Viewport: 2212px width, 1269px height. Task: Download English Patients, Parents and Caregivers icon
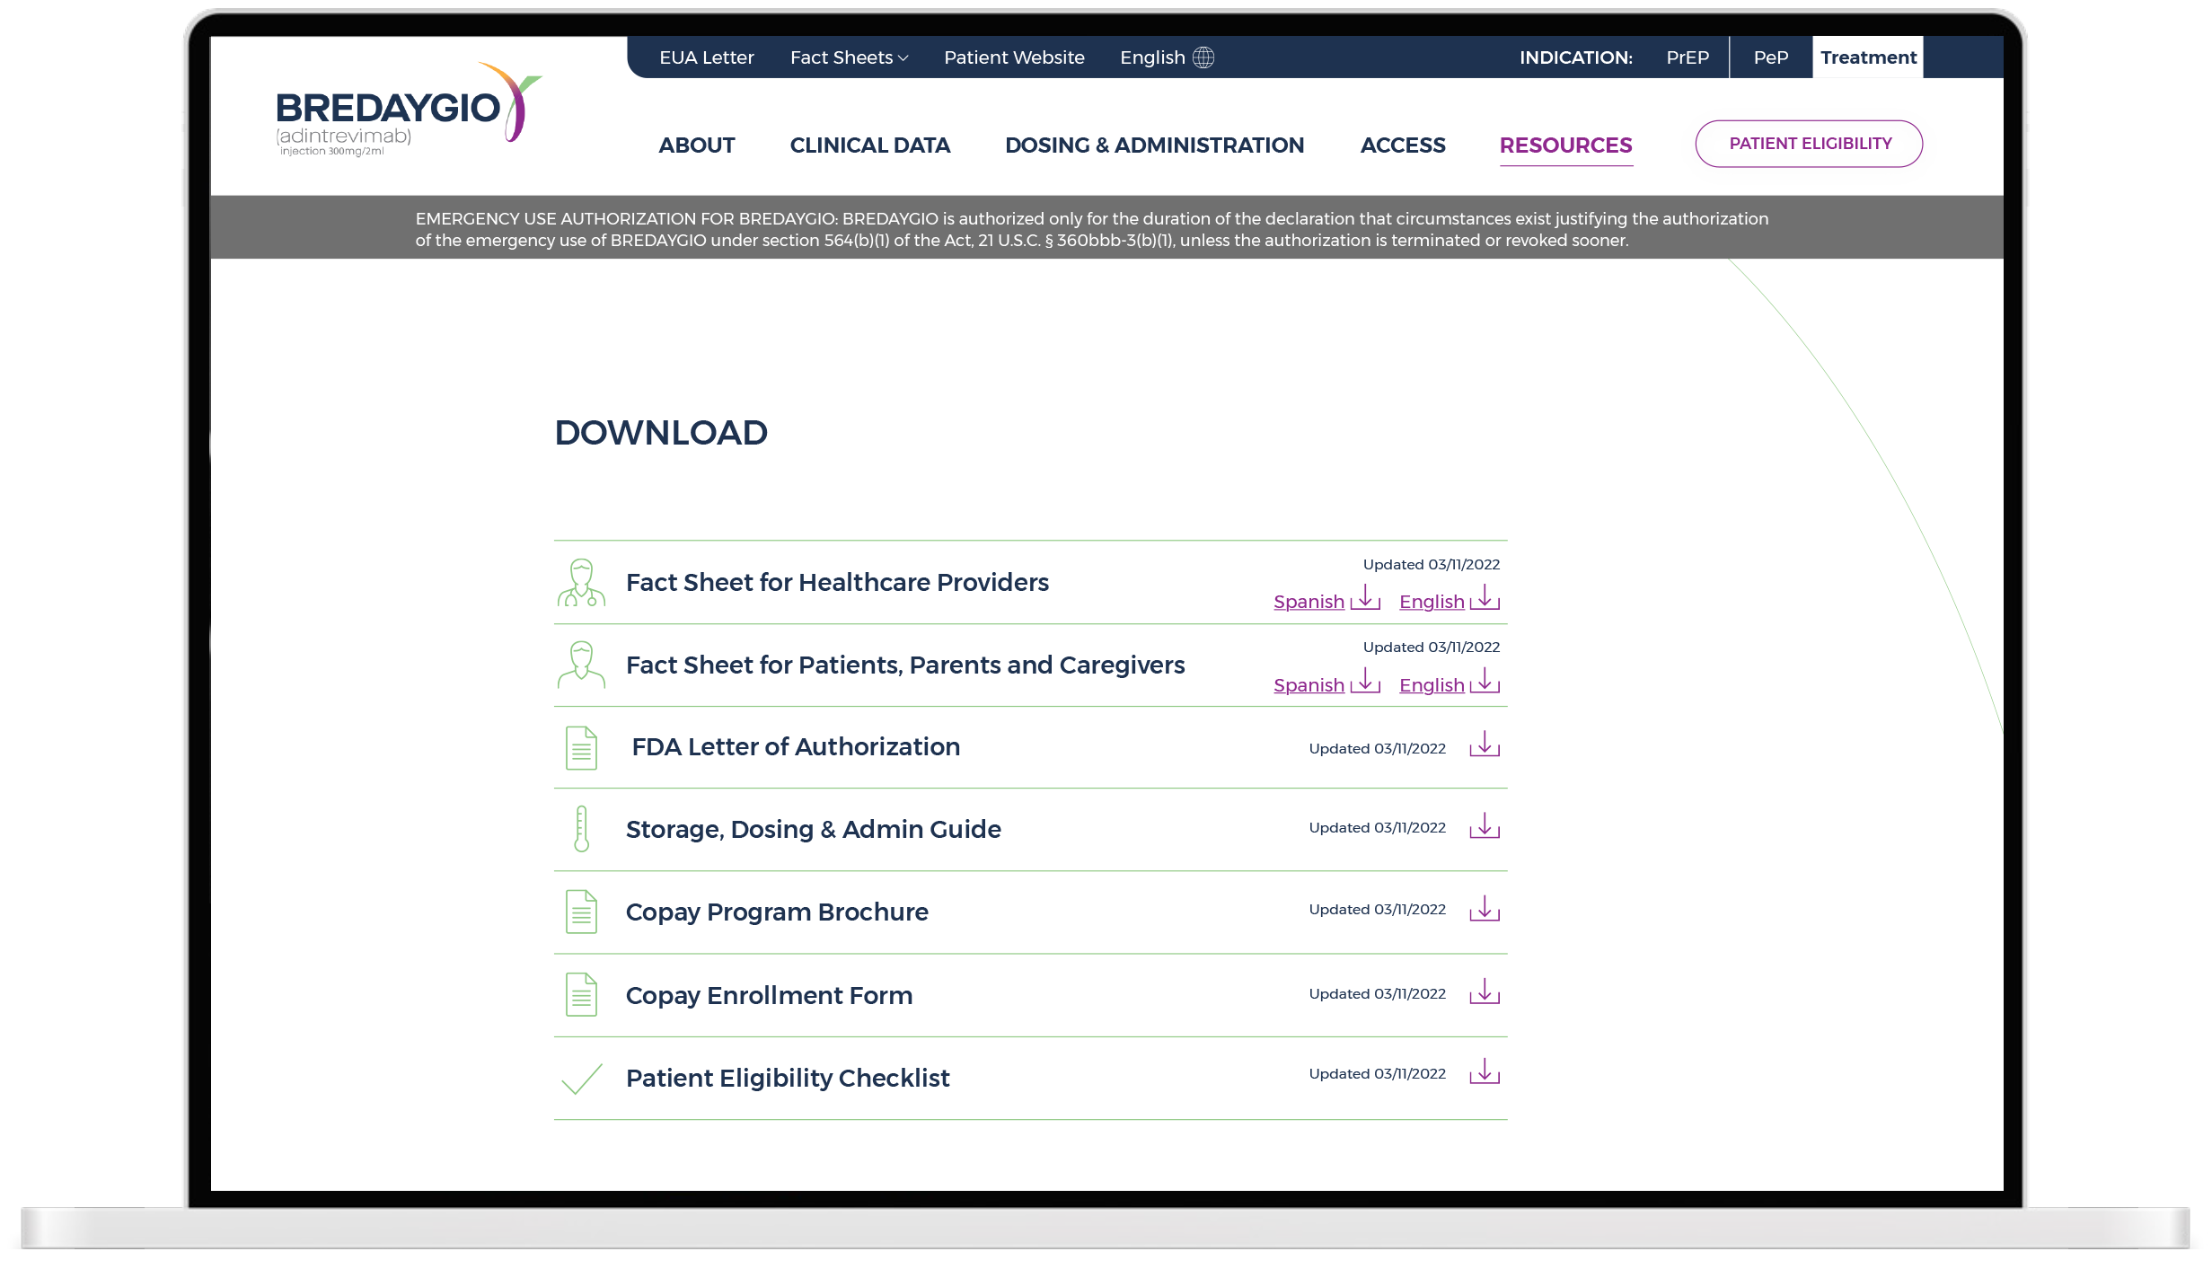pos(1485,681)
